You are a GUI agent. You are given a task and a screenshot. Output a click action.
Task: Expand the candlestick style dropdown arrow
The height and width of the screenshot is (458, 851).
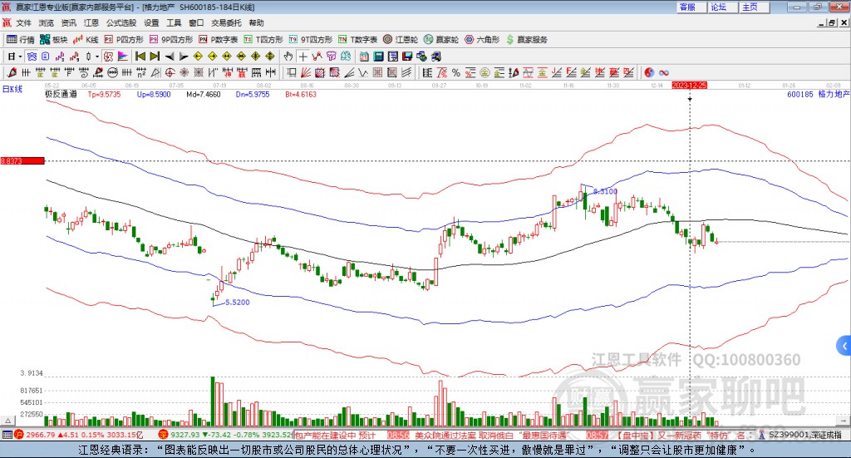point(97,57)
